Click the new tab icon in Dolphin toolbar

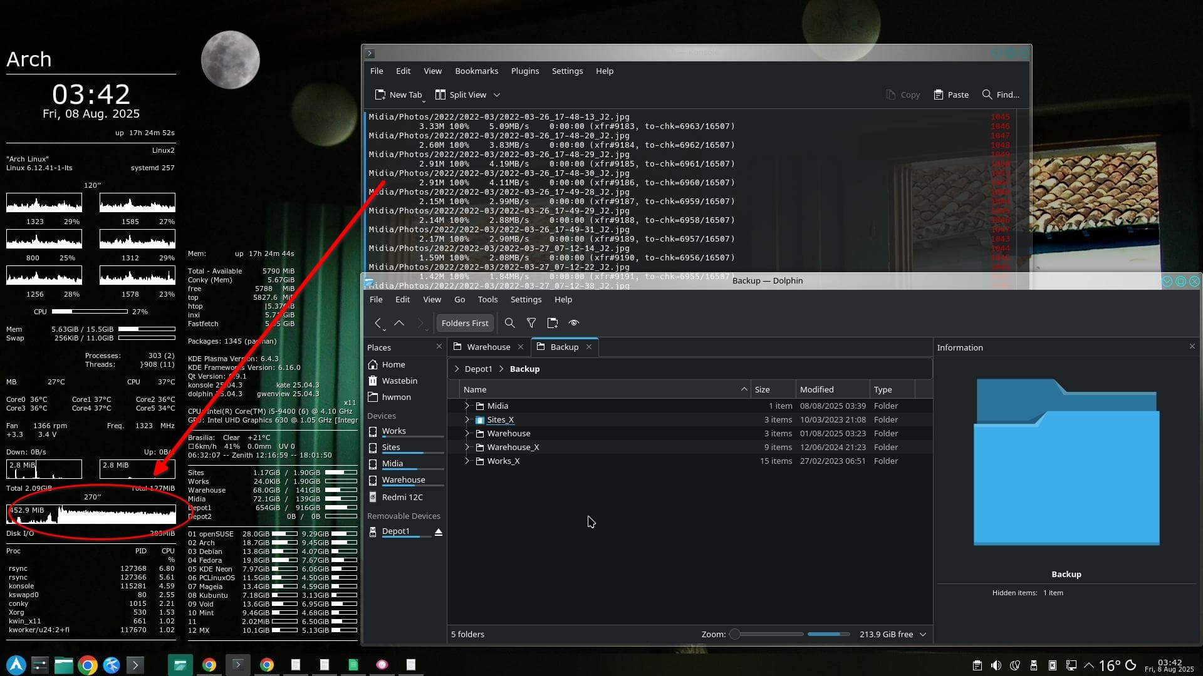[552, 323]
